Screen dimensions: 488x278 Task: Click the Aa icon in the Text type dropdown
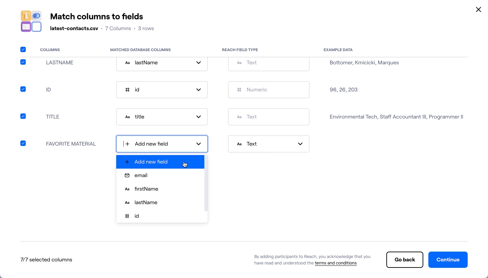(239, 144)
